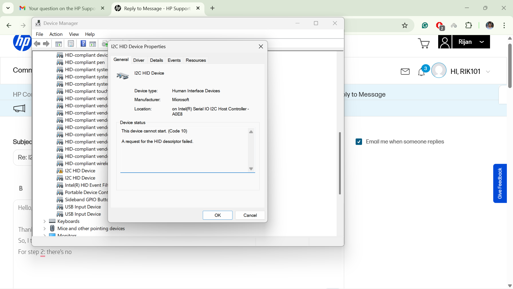Click the Cancel button
The width and height of the screenshot is (513, 289).
click(250, 215)
